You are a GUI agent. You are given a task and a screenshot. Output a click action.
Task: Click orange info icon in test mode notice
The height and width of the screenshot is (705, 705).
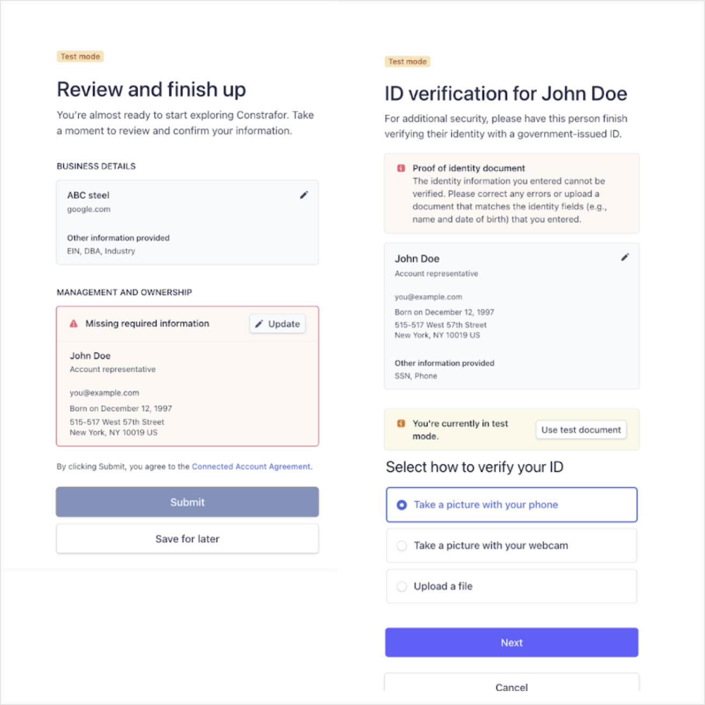click(x=401, y=423)
